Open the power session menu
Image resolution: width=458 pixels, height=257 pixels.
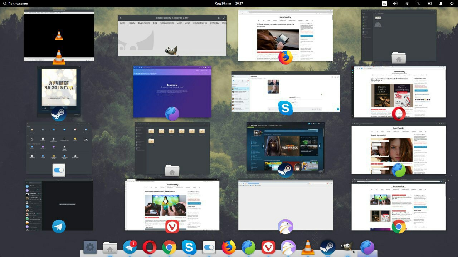(x=452, y=3)
